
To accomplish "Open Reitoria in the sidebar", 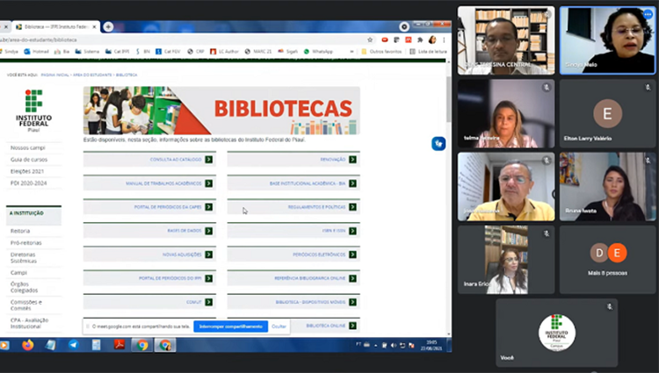I will [x=20, y=231].
